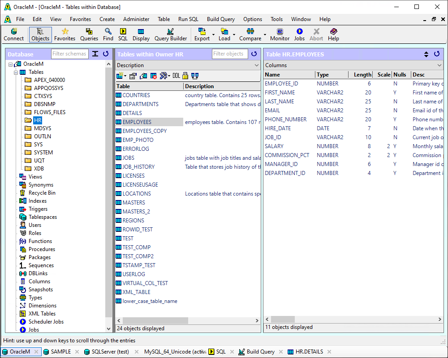
Task: Click the Export toolbar icon
Action: click(x=202, y=34)
